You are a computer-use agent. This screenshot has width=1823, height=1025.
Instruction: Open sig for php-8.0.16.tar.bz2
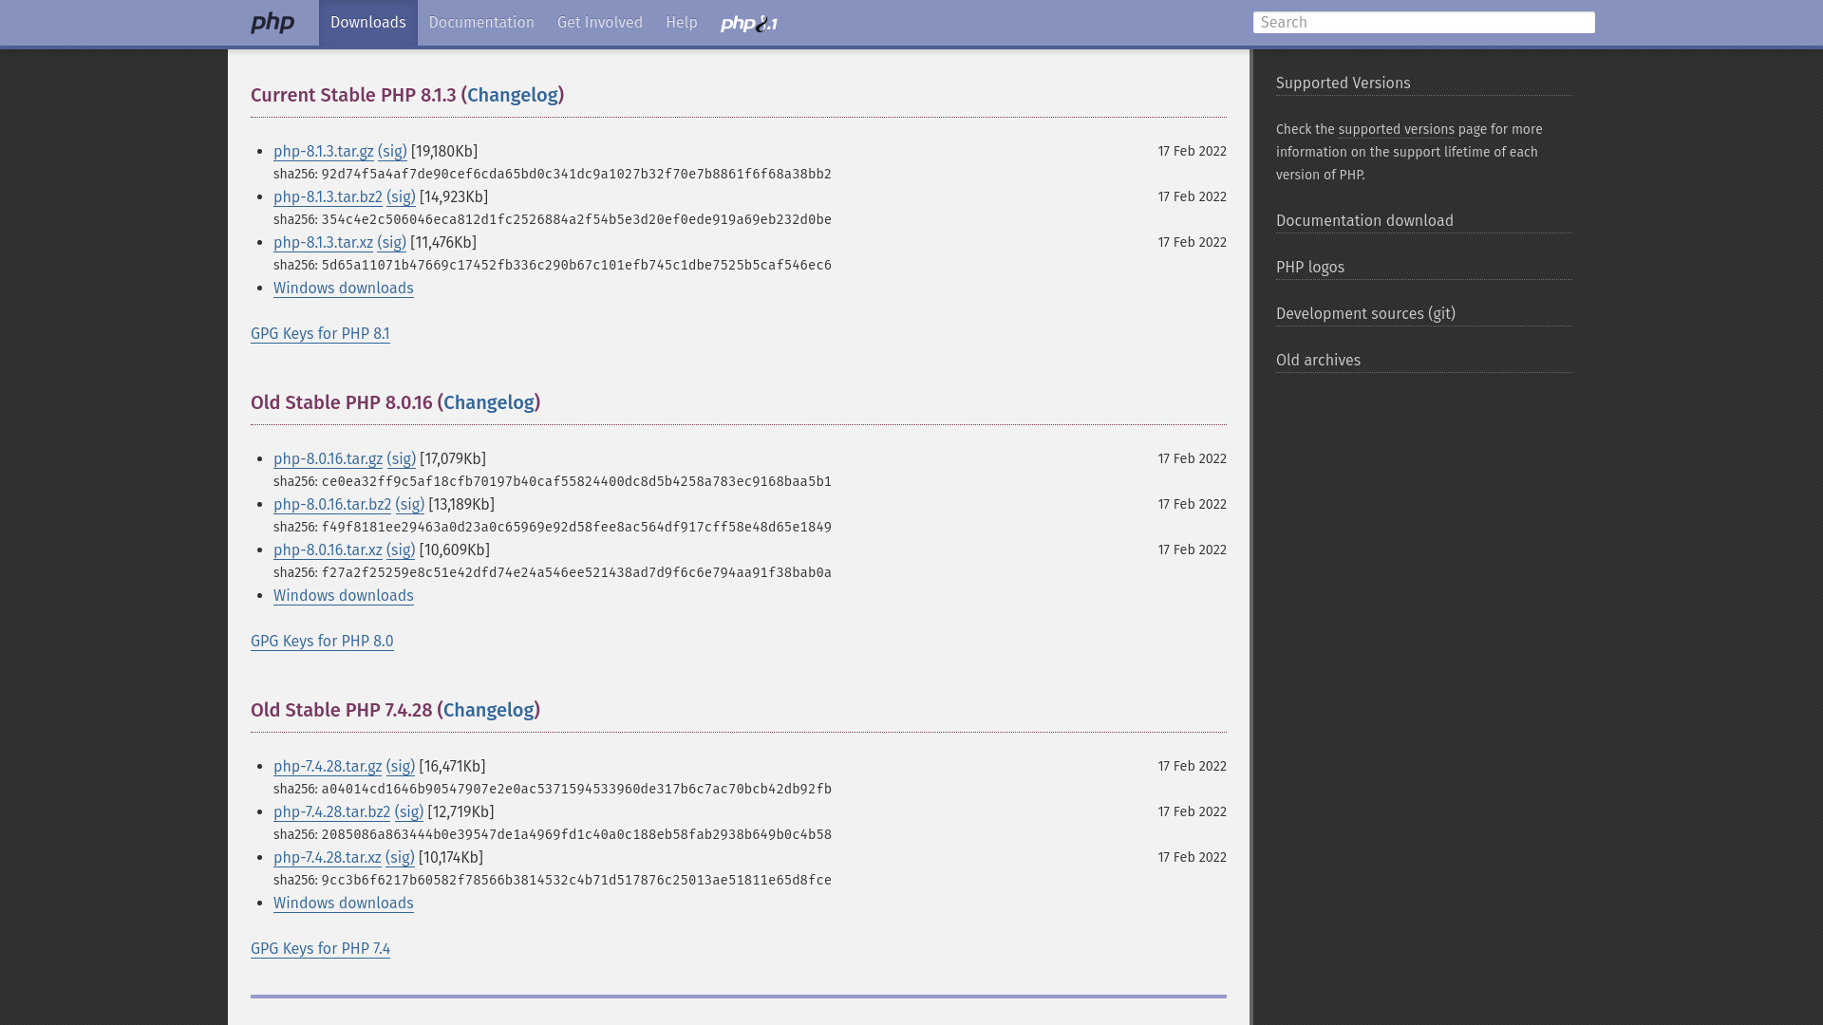coord(409,505)
